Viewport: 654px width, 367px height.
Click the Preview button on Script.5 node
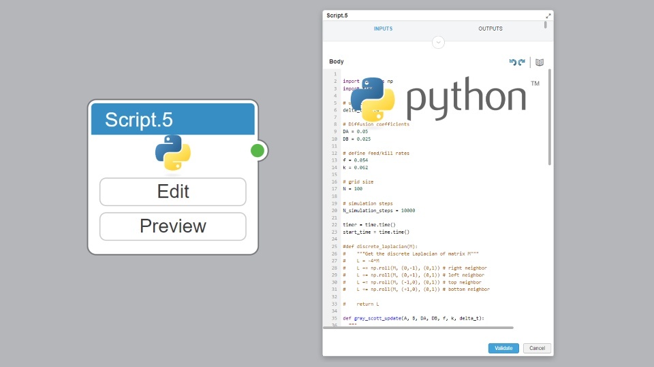[x=172, y=226]
